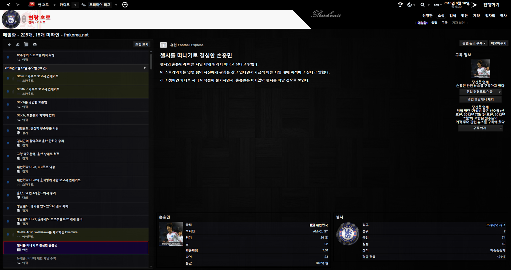
Task: Click the envelope icon in inbox toolbar
Action: tap(35, 44)
